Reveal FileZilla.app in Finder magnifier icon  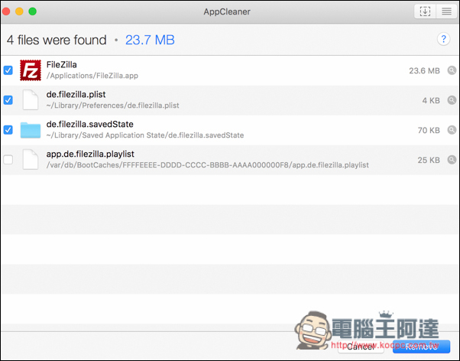click(452, 70)
